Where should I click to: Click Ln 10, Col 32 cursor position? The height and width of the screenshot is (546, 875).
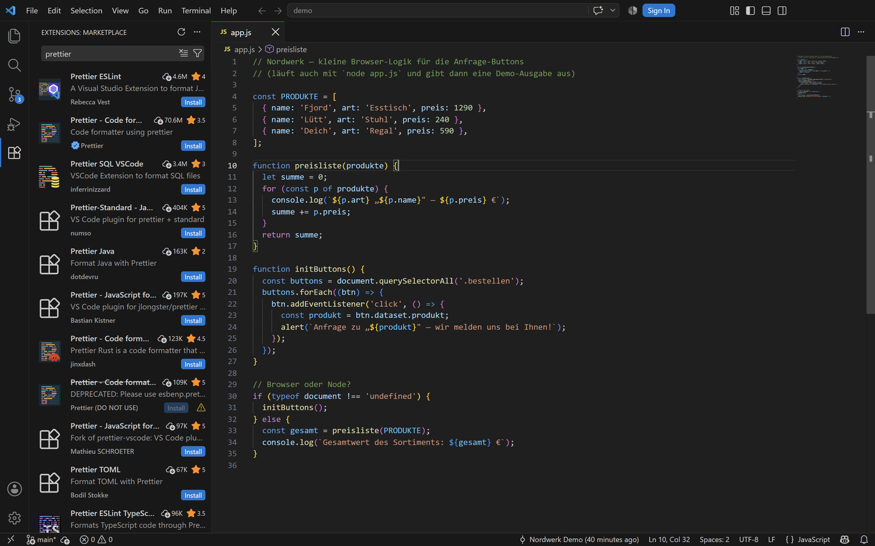coord(669,539)
